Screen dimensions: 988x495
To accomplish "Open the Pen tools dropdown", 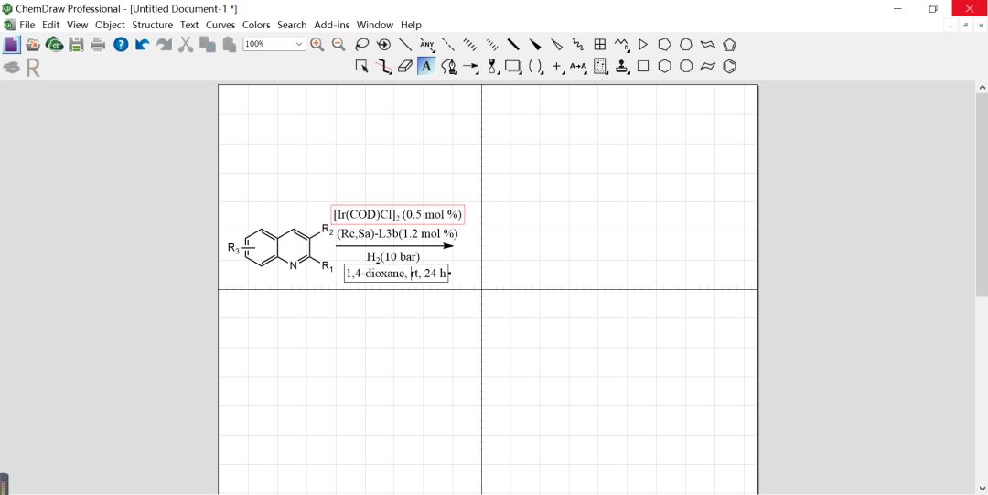I will tap(448, 66).
